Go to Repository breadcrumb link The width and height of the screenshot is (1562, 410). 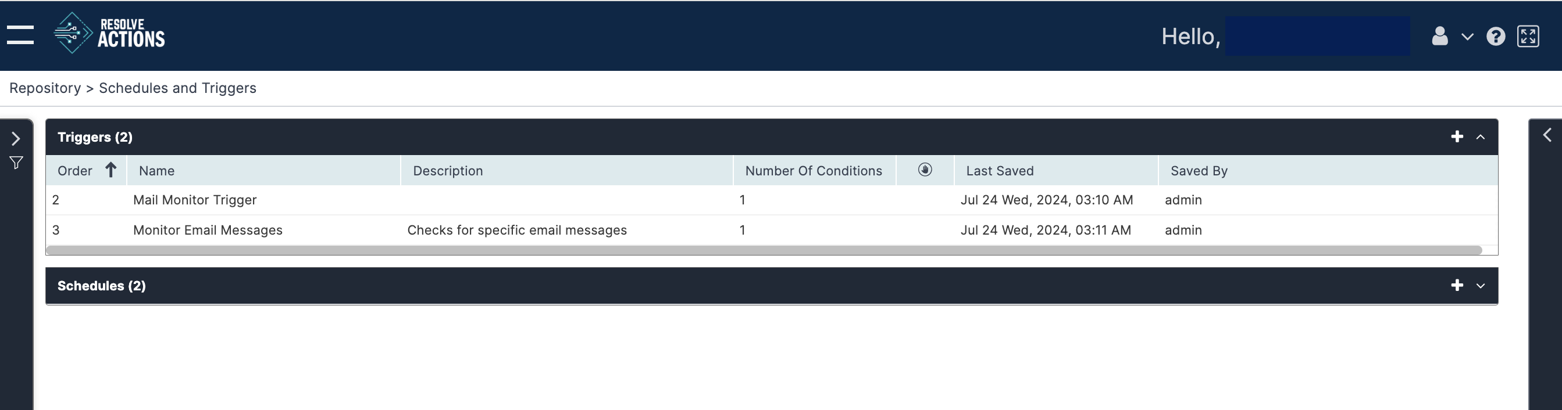45,88
